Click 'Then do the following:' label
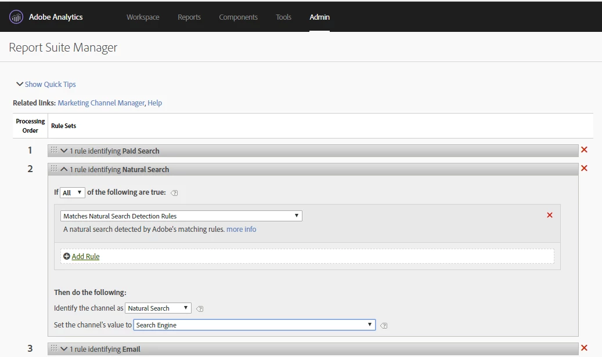Image resolution: width=602 pixels, height=357 pixels. [90, 292]
